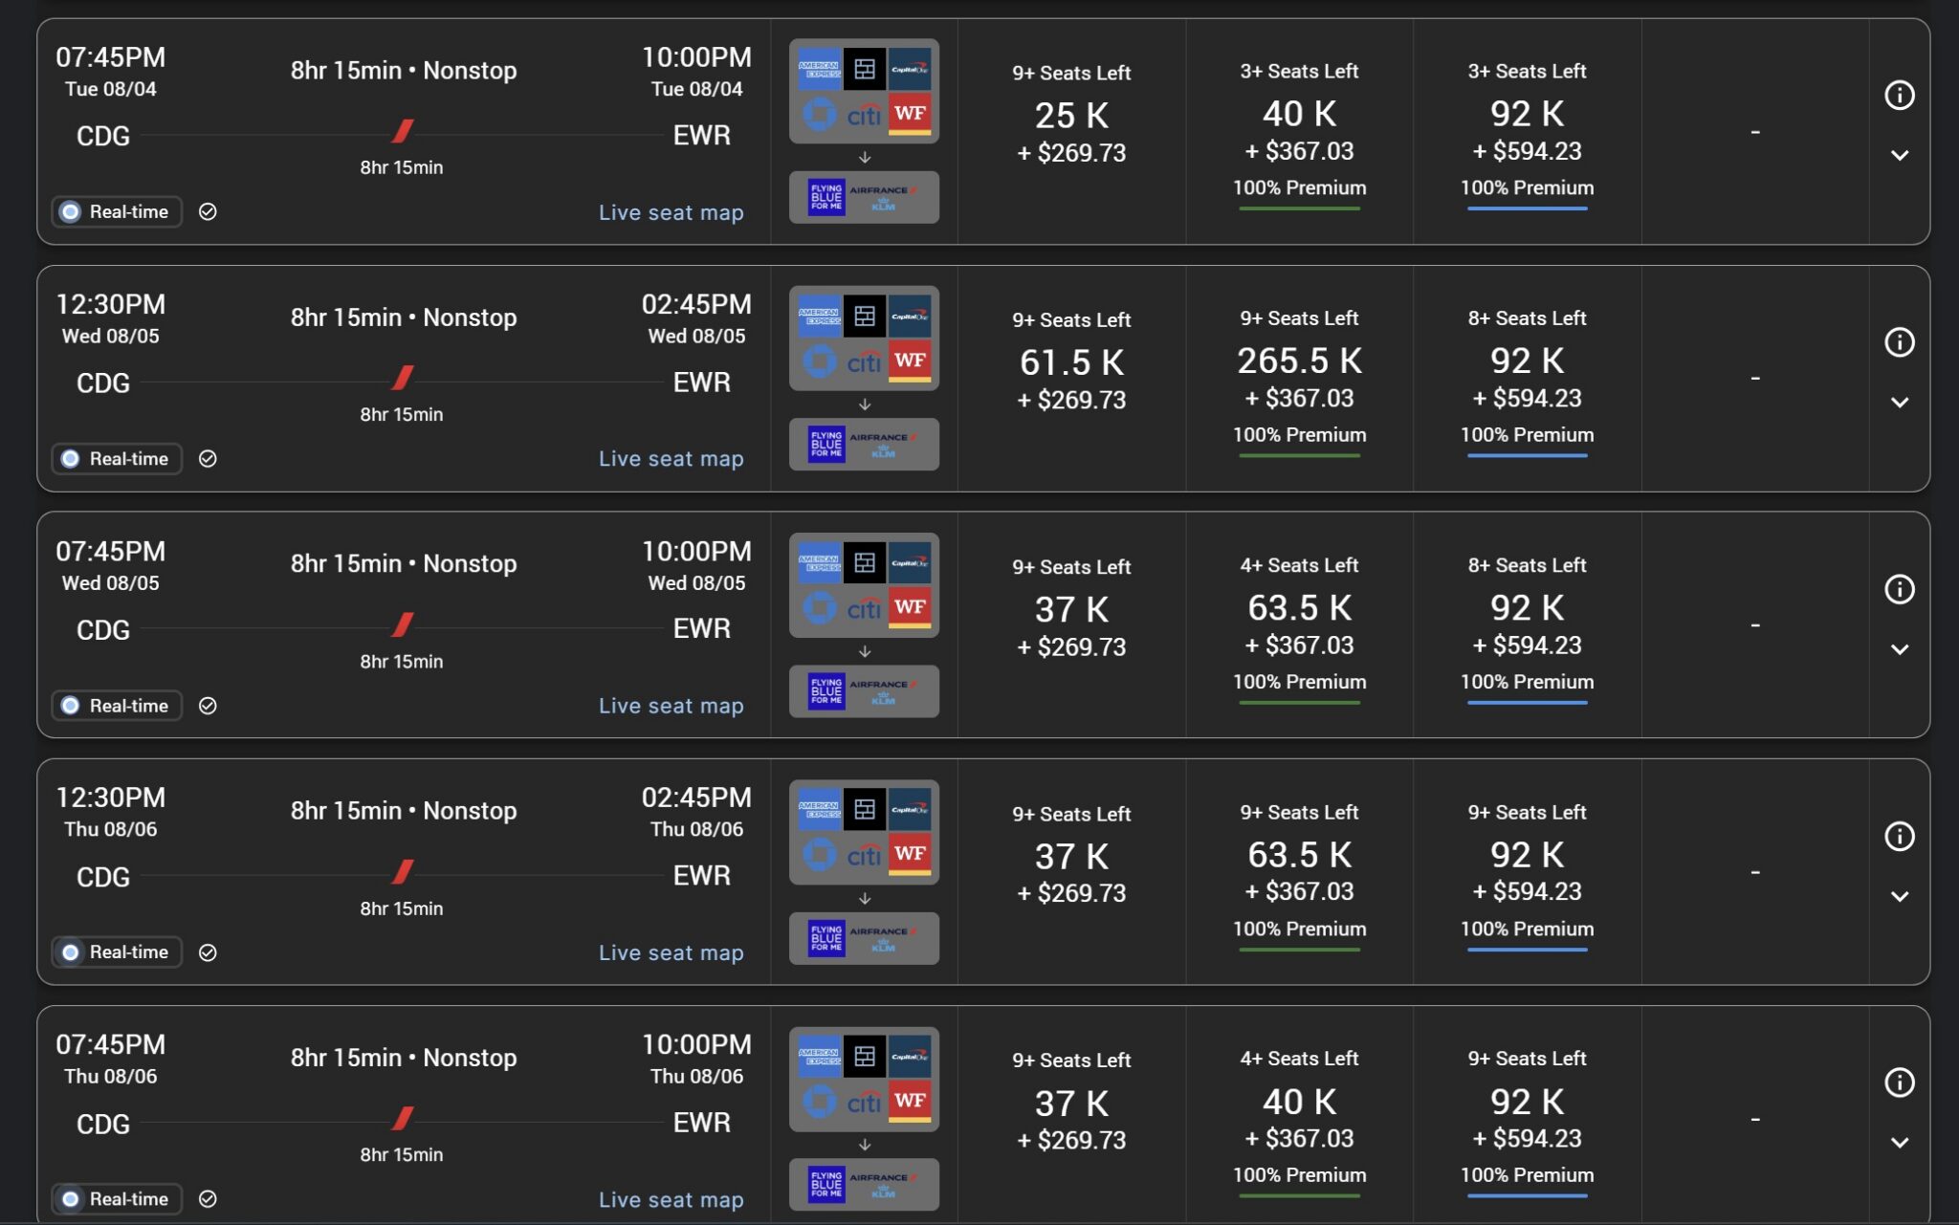This screenshot has width=1959, height=1225.
Task: Click info icon for Thu 08/06 12:30PM flight
Action: (x=1899, y=837)
